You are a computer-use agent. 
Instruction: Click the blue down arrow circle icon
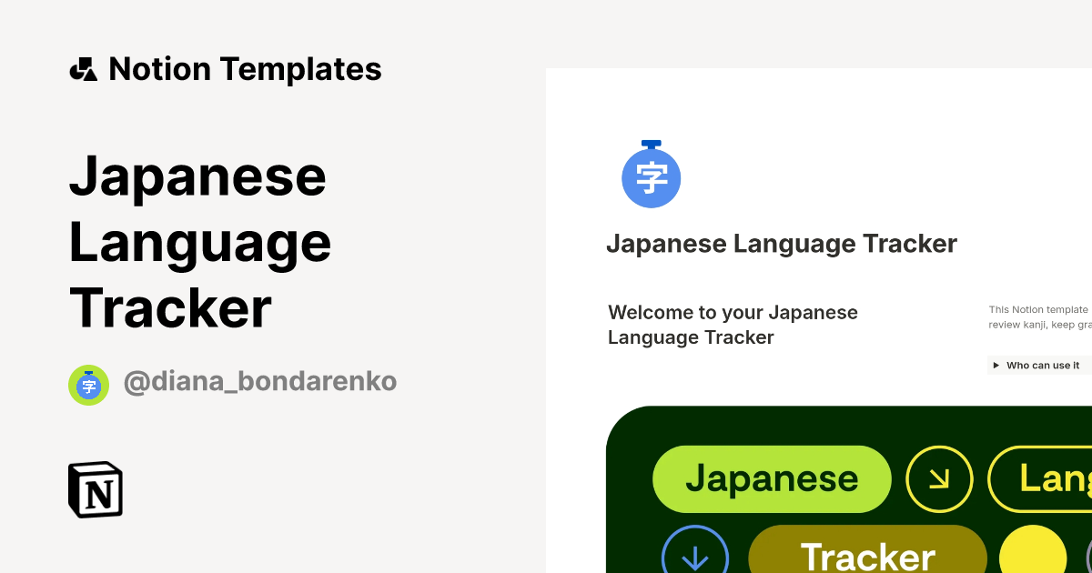pyautogui.click(x=694, y=555)
